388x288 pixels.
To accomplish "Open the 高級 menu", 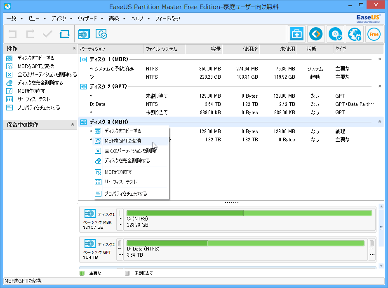I will click(117, 19).
